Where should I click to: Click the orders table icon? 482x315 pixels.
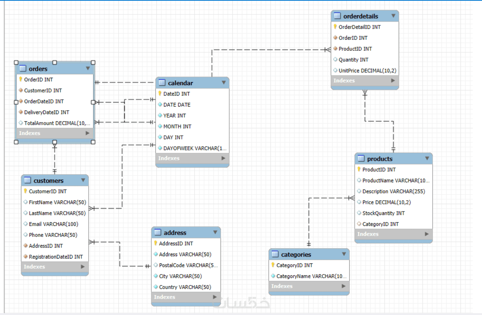23,69
